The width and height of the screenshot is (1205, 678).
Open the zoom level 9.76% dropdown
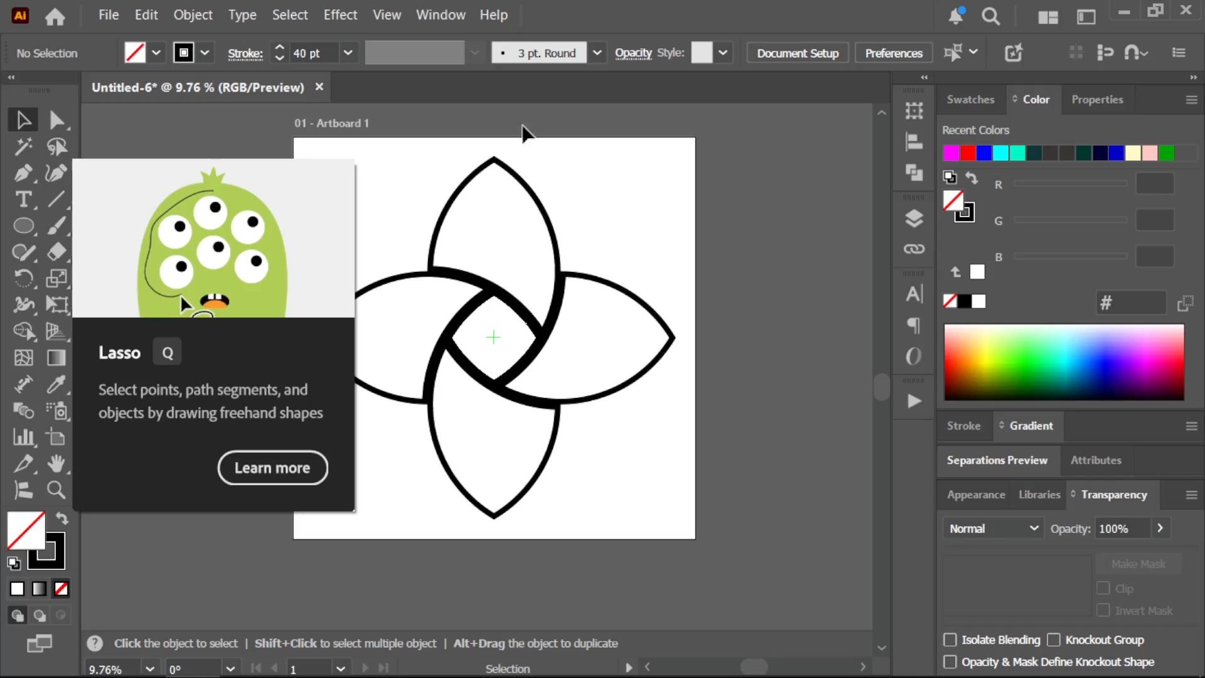coord(149,669)
